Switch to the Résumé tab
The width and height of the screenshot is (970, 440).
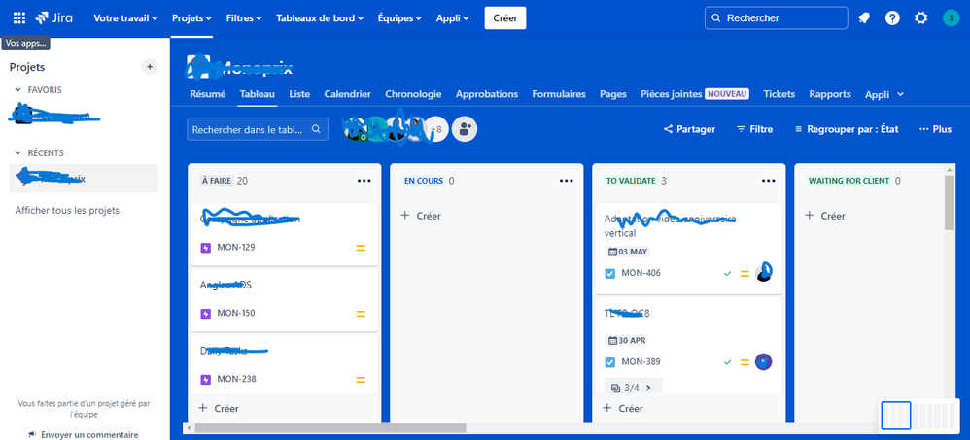[207, 94]
